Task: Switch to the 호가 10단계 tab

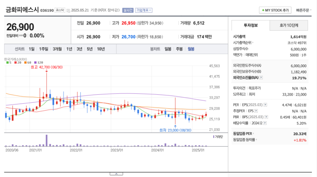Action: [x=289, y=25]
